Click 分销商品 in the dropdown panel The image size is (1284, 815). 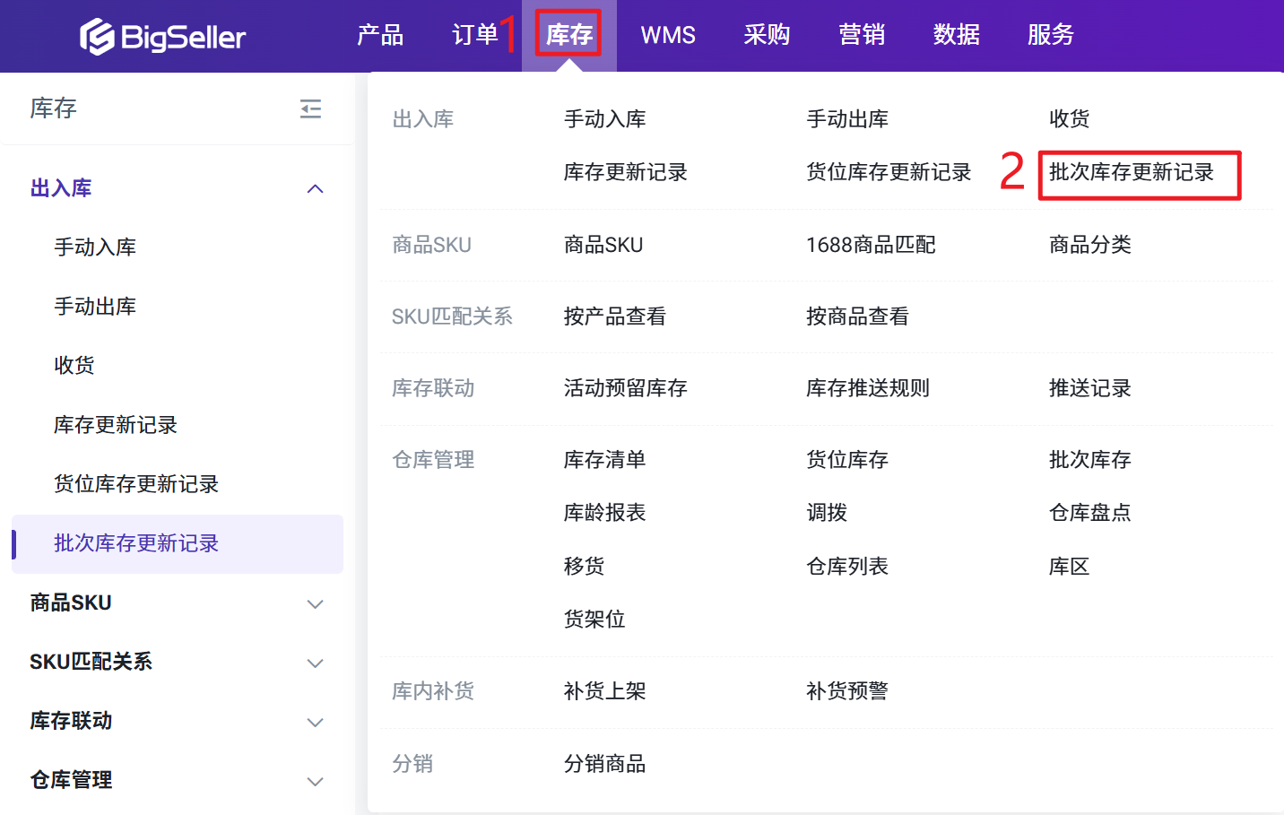click(x=604, y=764)
